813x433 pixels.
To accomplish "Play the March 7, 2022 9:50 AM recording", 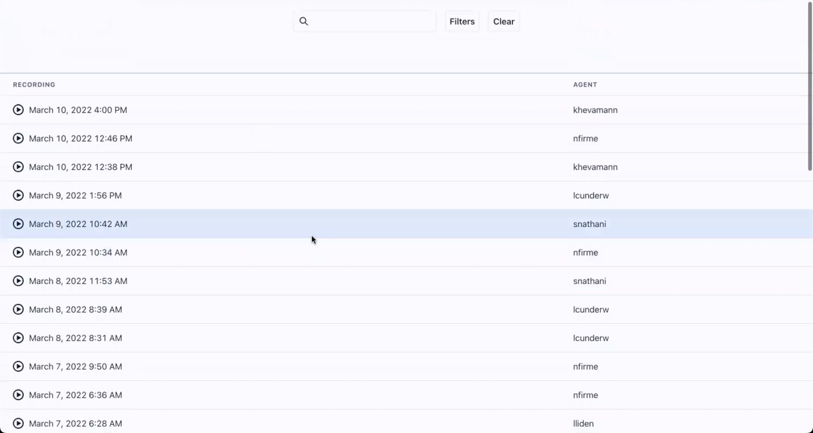I will [18, 366].
